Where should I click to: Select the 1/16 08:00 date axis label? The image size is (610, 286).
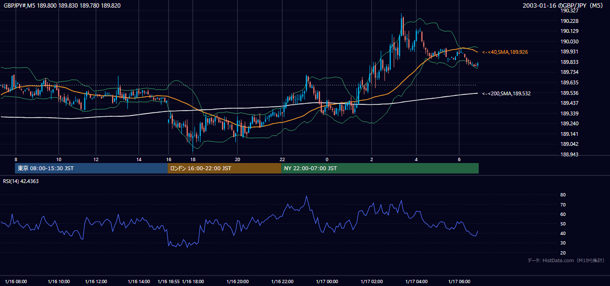click(x=16, y=281)
